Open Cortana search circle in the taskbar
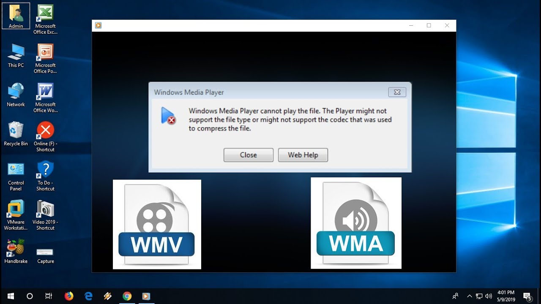This screenshot has width=541, height=304. (30, 296)
